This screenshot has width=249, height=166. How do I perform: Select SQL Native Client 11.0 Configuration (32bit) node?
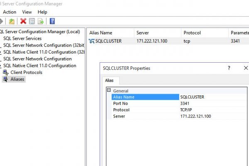click(44, 52)
